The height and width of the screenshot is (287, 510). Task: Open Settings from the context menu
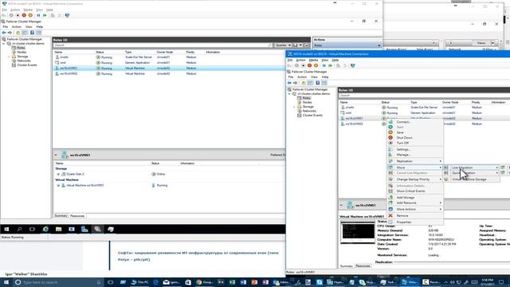pyautogui.click(x=403, y=149)
